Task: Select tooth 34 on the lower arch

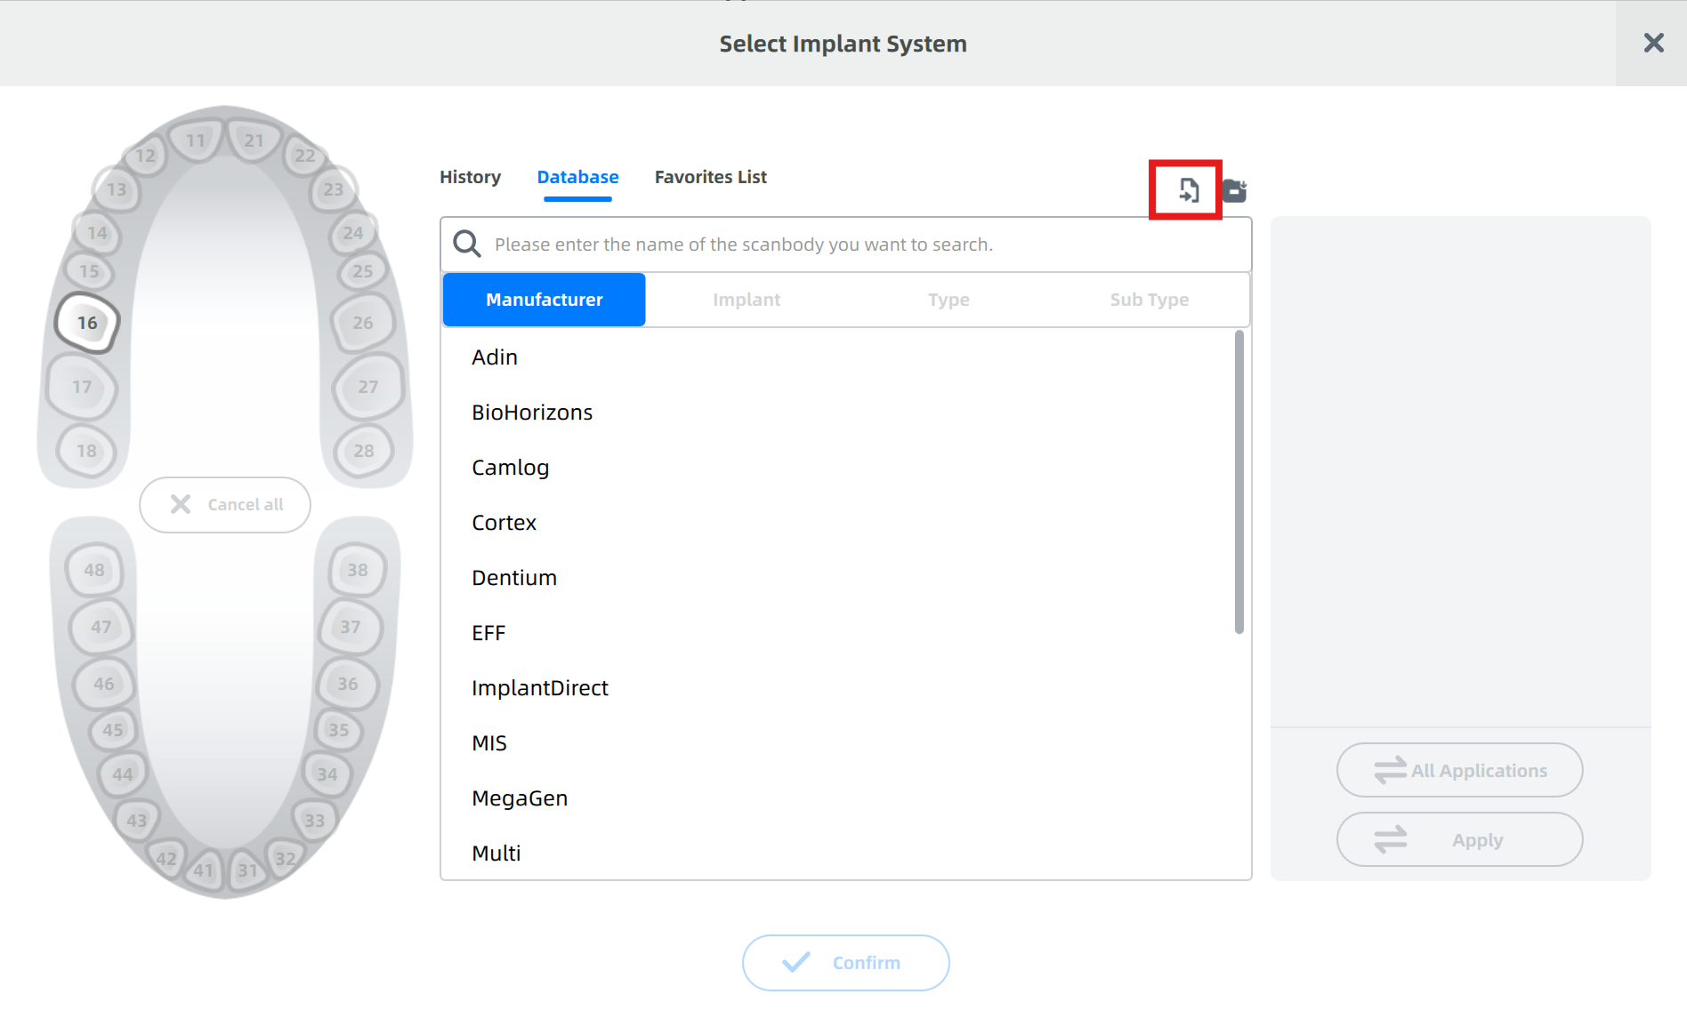Action: 327,774
